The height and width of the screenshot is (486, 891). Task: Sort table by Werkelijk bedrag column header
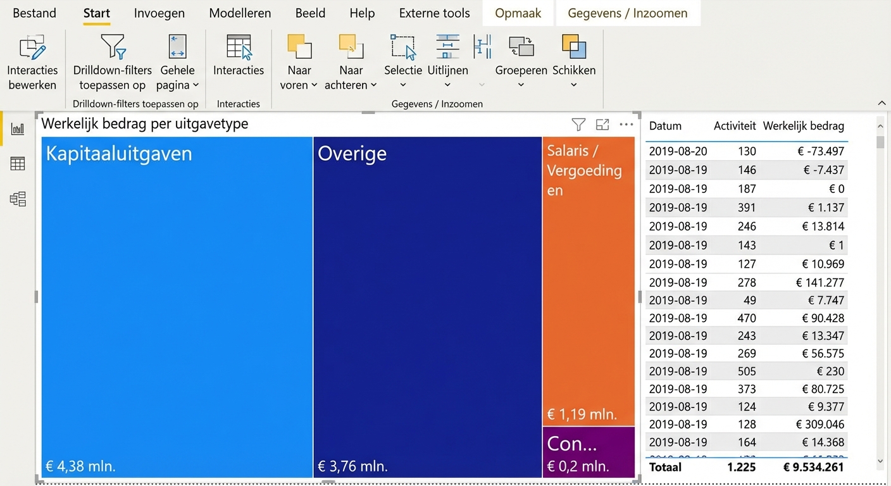pos(803,126)
